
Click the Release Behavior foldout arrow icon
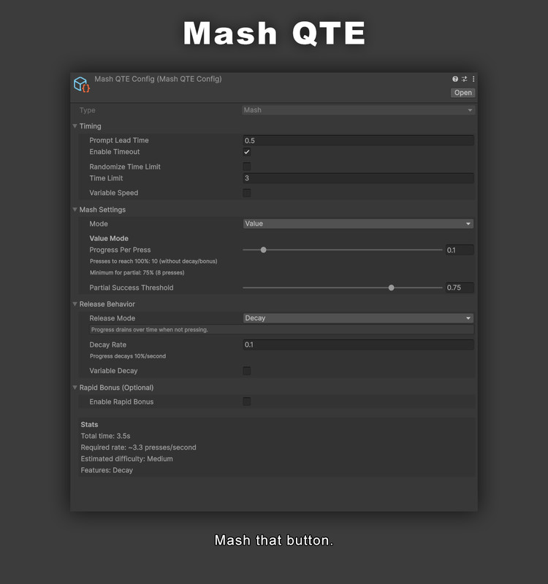(75, 304)
